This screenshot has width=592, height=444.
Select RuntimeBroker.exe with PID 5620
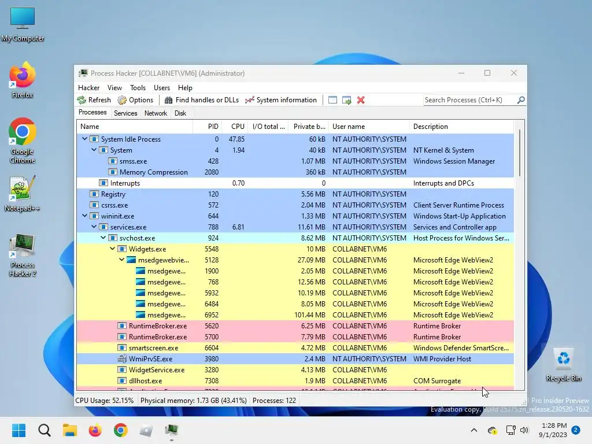(x=295, y=326)
